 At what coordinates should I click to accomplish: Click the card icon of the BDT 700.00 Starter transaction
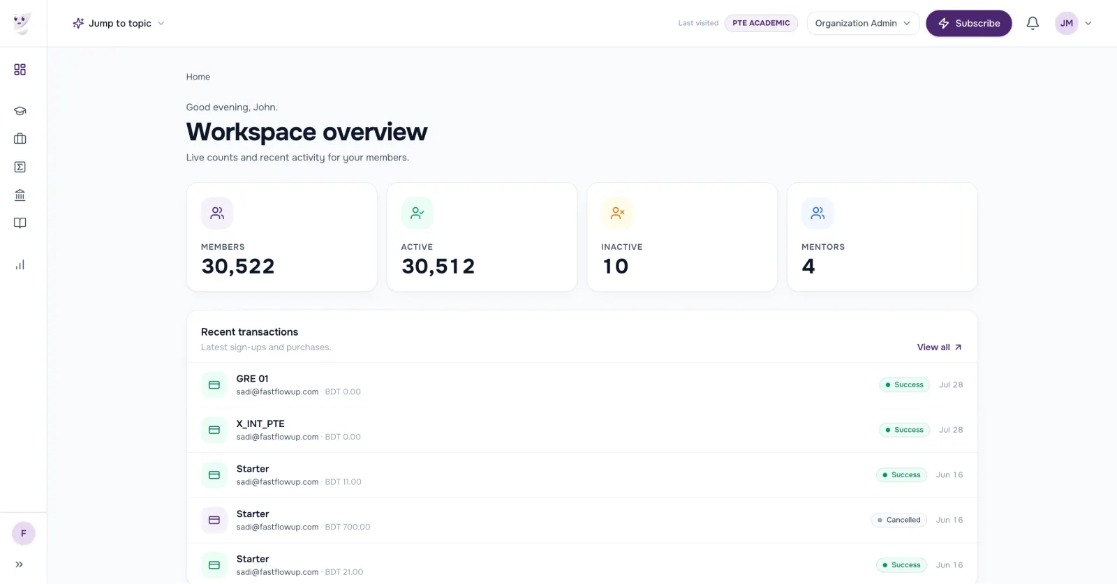(214, 521)
